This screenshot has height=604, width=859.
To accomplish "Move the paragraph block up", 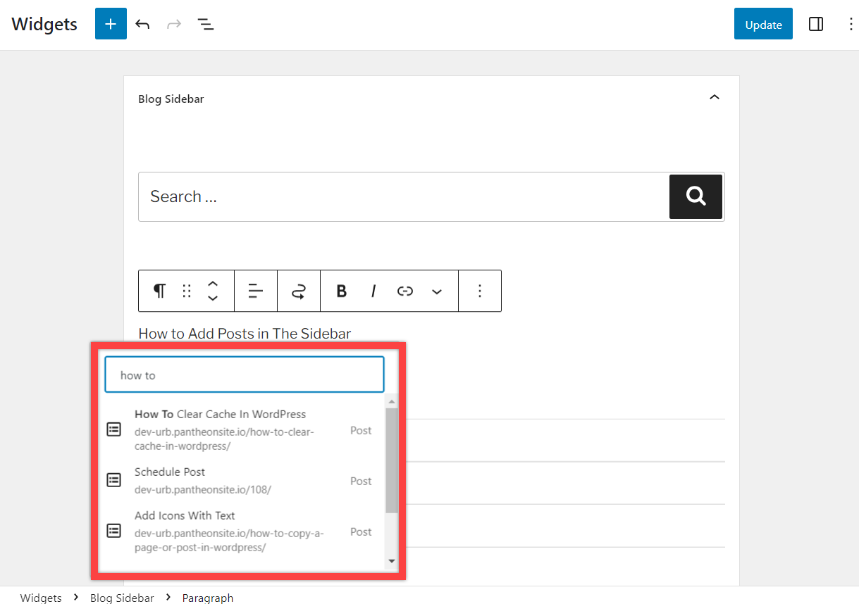I will [x=213, y=284].
